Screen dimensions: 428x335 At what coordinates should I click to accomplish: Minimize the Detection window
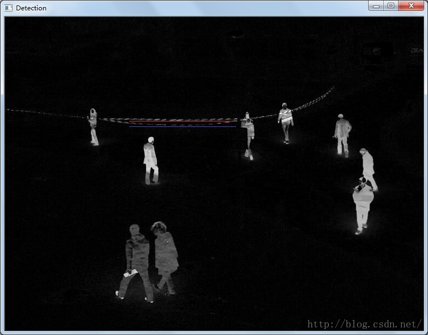[376, 6]
